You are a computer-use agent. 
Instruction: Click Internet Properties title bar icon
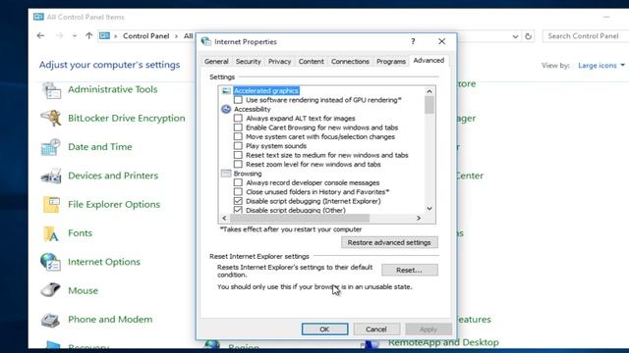pyautogui.click(x=206, y=41)
